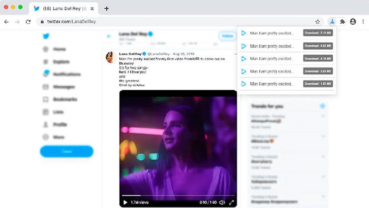Reload the Twitter page
369x208 pixels.
pos(28,22)
